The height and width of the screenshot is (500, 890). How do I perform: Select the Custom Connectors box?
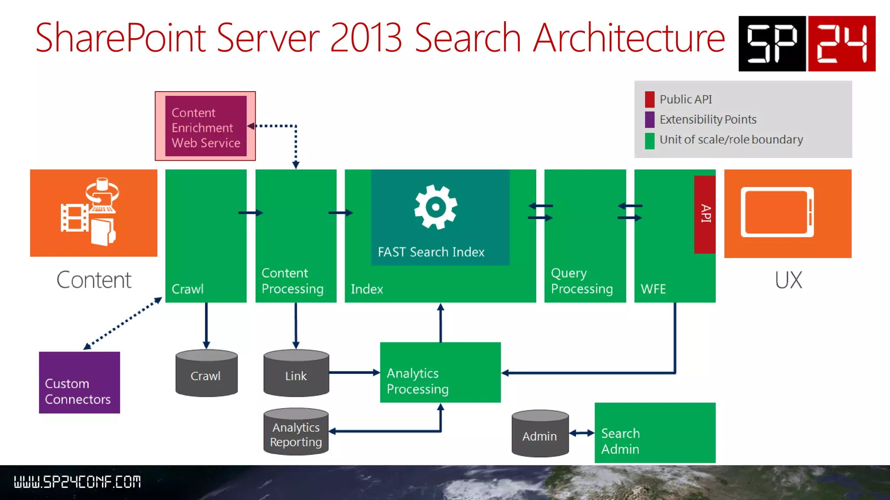click(x=79, y=383)
